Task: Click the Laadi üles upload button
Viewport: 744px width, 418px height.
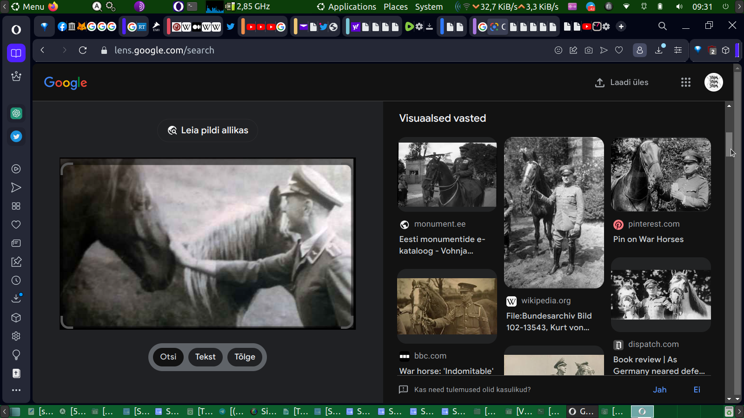Action: (622, 82)
